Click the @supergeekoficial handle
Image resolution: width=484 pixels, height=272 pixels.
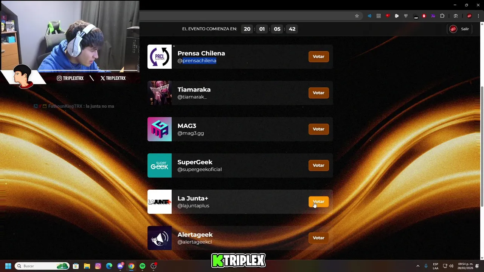pyautogui.click(x=200, y=169)
